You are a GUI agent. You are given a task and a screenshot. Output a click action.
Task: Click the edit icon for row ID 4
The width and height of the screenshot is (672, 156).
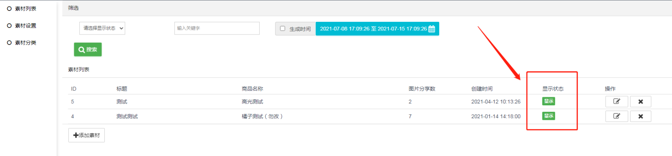click(616, 116)
